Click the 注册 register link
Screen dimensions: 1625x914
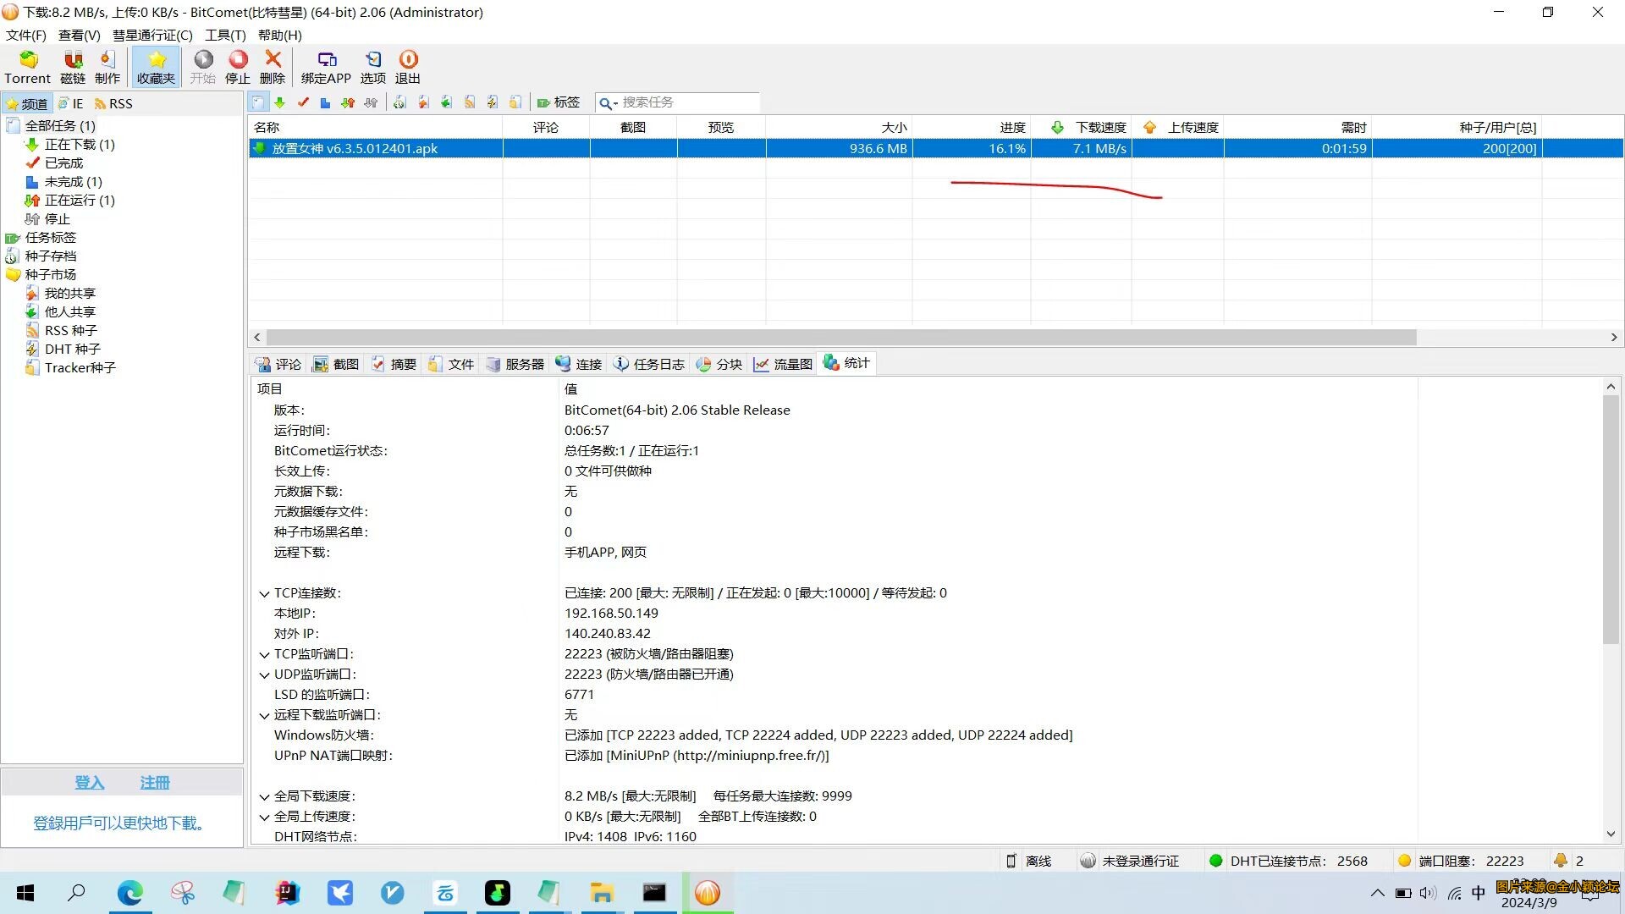[155, 783]
